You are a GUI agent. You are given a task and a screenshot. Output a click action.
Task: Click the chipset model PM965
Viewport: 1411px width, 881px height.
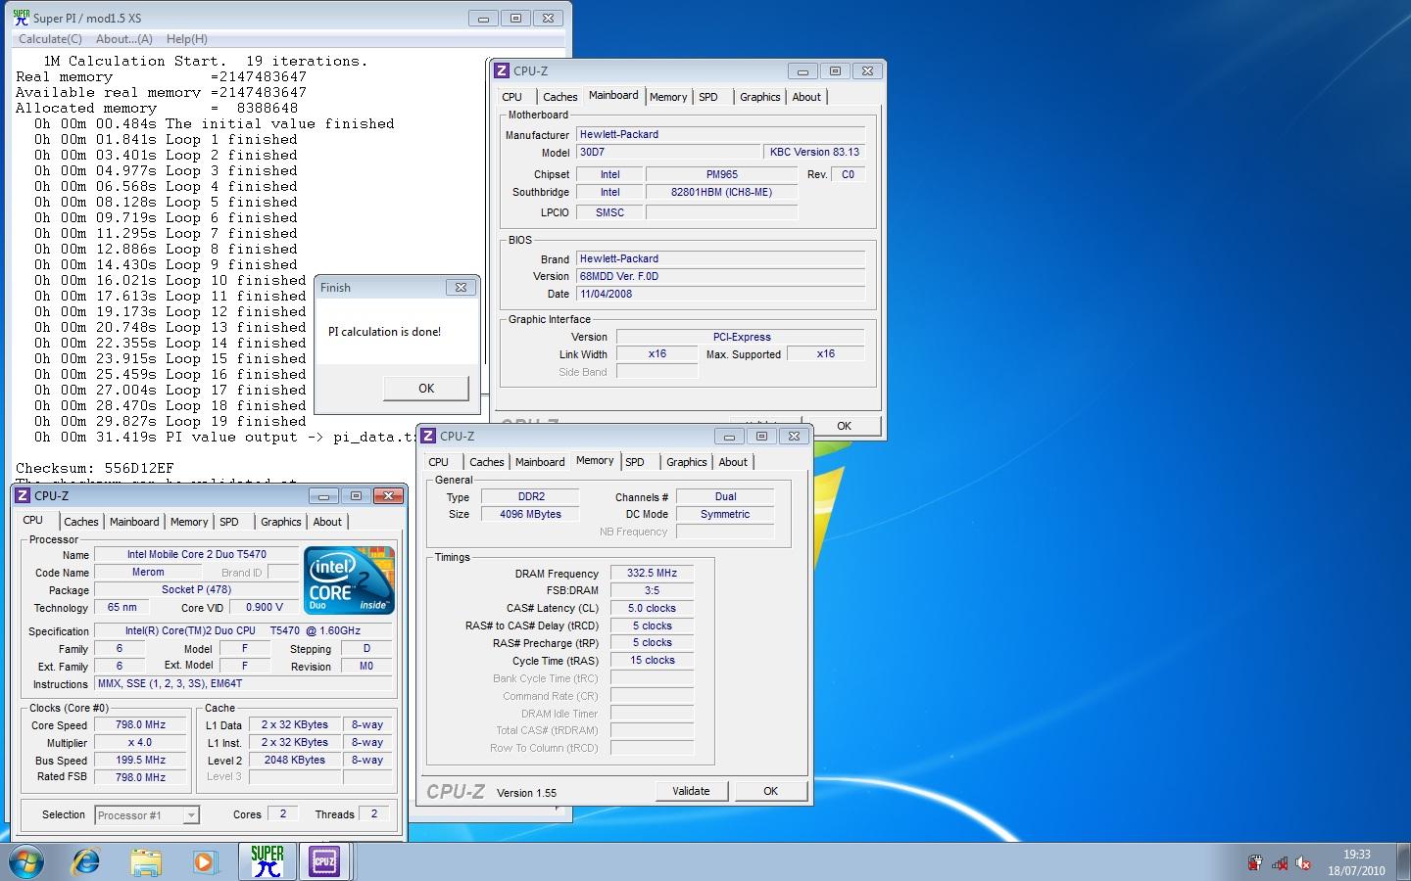[x=721, y=174]
